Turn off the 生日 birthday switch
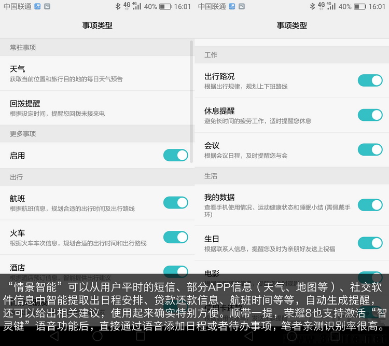Image resolution: width=389 pixels, height=346 pixels. tap(370, 243)
